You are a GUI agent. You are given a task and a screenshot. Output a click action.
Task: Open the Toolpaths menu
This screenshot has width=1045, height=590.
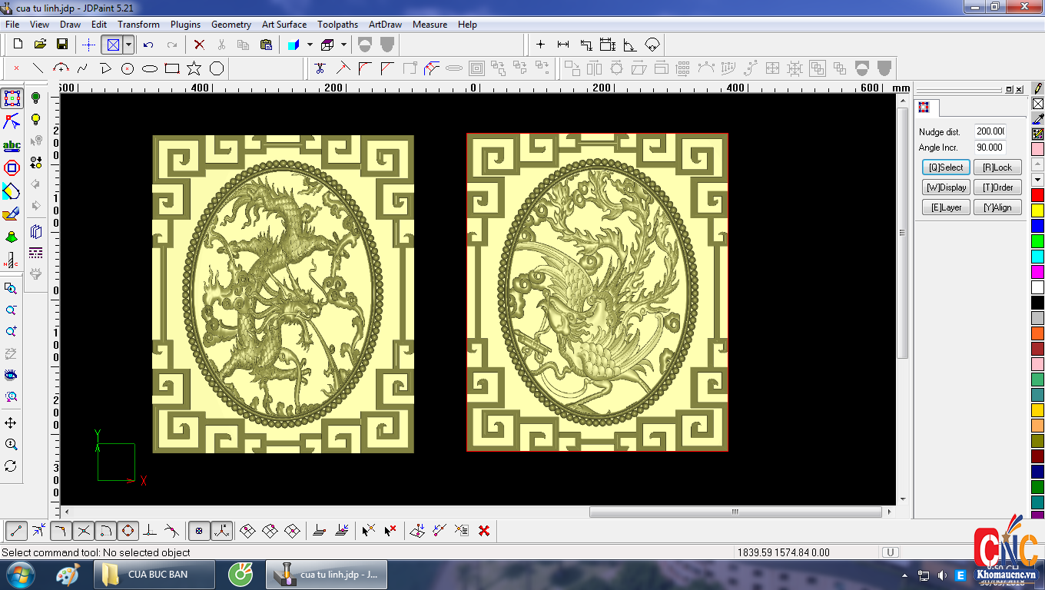pos(337,25)
